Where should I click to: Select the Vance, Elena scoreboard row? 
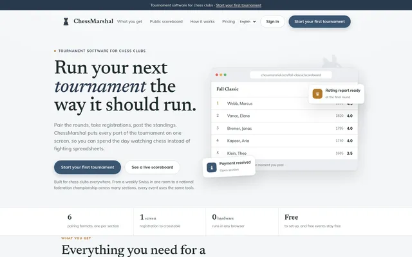point(285,116)
